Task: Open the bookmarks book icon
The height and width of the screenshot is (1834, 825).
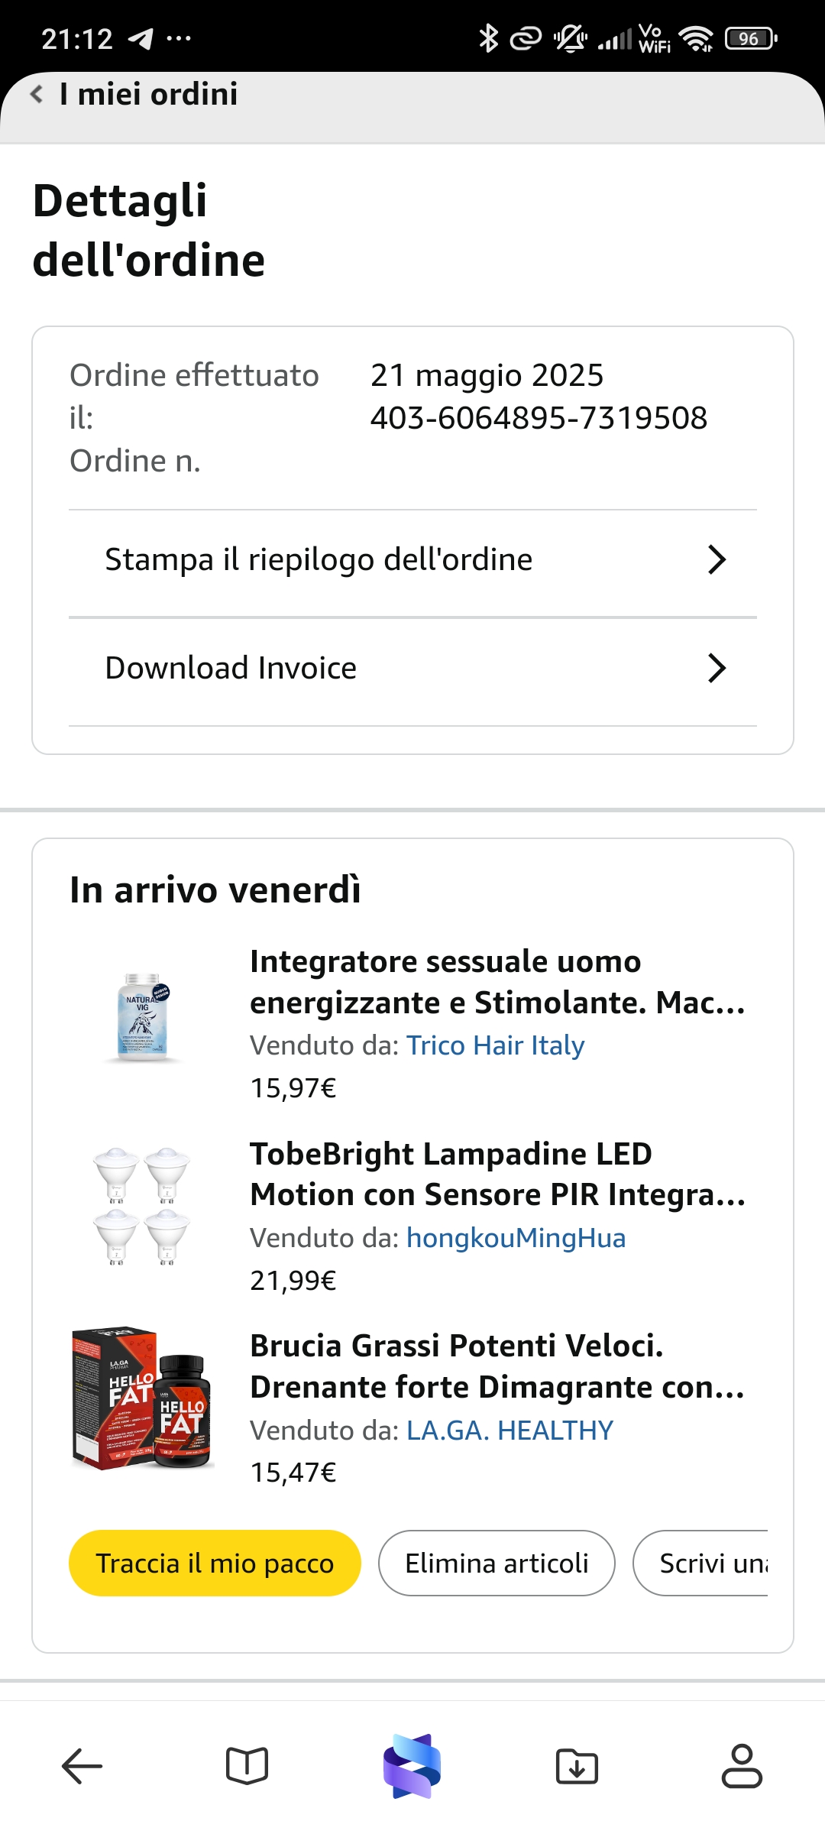Action: click(x=247, y=1766)
